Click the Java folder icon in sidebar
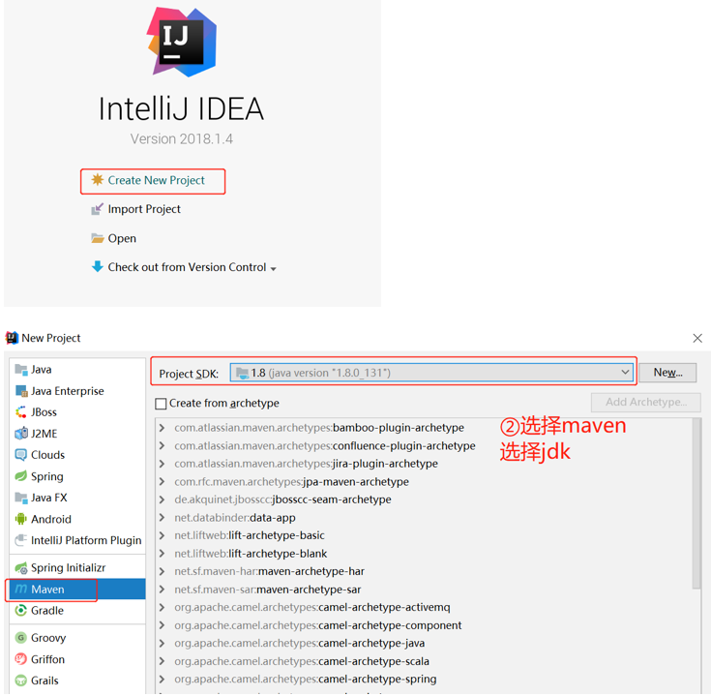Viewport: 711px width, 696px height. (21, 370)
